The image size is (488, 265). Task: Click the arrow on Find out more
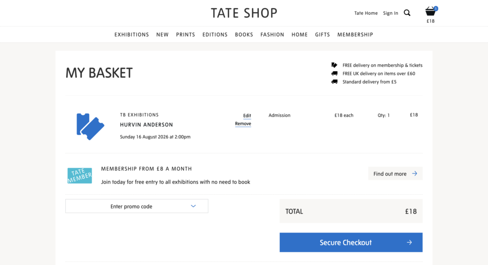(415, 174)
